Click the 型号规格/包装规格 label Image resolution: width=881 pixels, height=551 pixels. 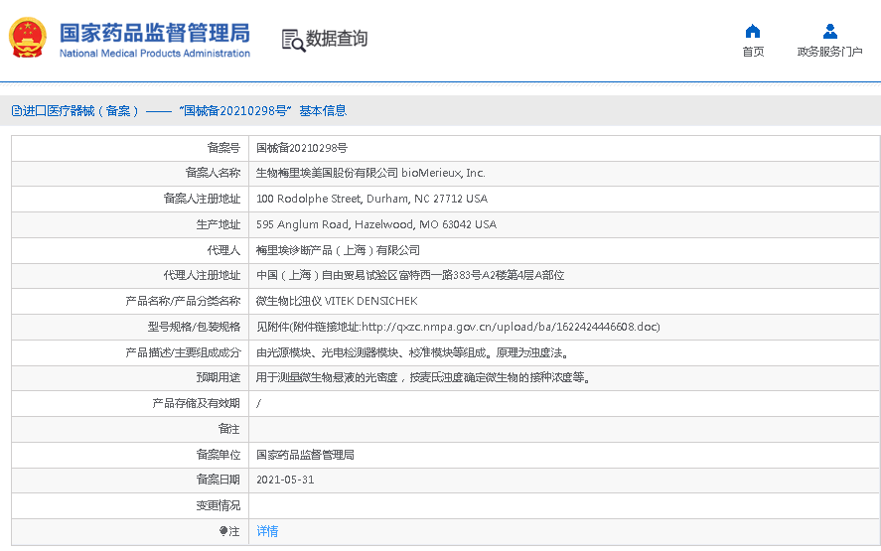pos(194,327)
